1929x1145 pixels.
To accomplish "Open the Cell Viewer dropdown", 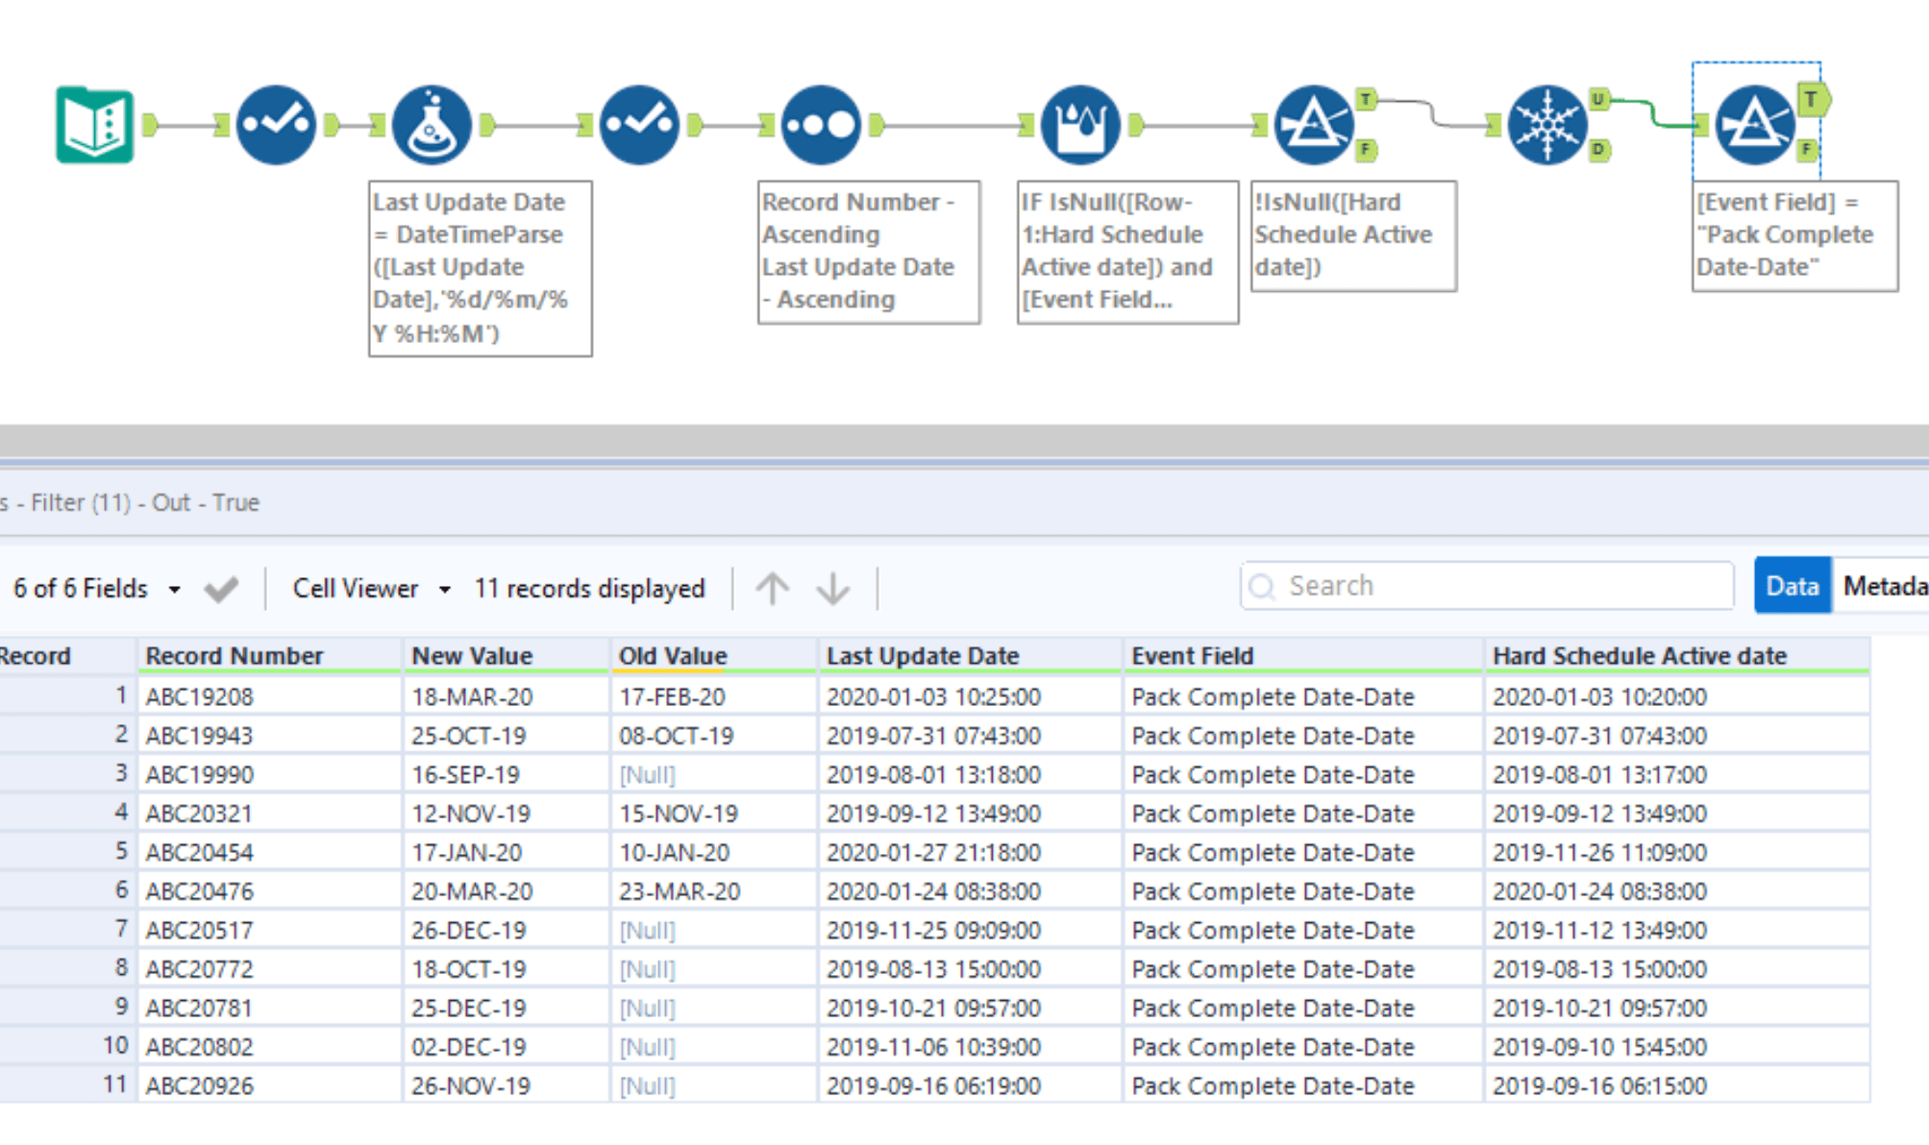I will click(444, 588).
